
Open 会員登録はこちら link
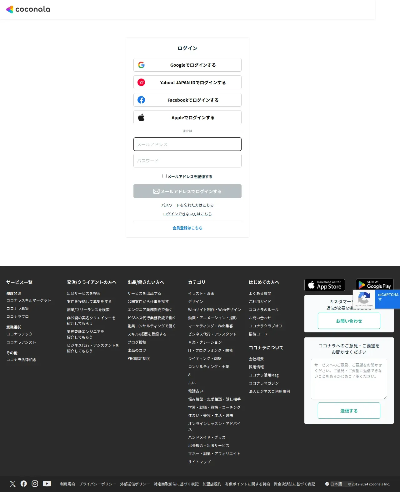[187, 228]
